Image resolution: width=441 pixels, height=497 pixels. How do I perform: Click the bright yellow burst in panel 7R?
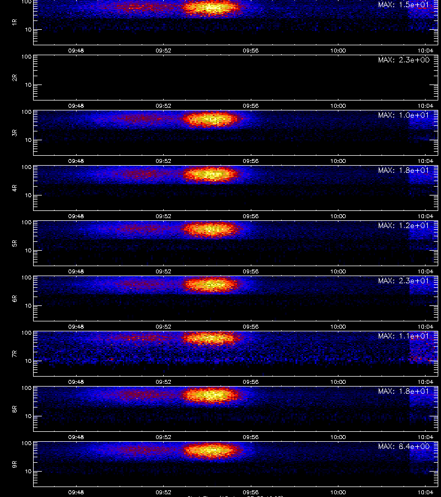tap(211, 339)
